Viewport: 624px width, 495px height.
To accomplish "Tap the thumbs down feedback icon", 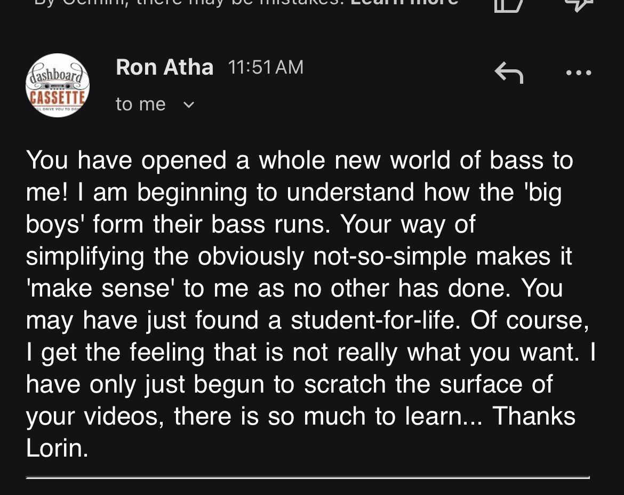I will [578, 4].
